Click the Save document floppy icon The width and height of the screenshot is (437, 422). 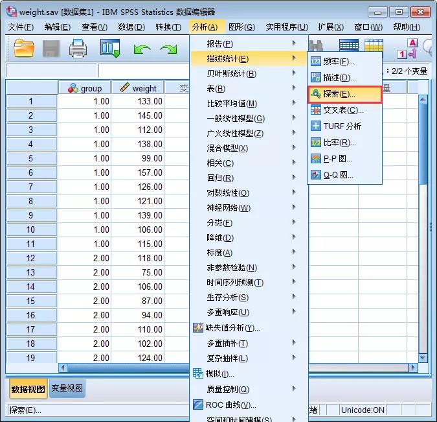pyautogui.click(x=51, y=49)
